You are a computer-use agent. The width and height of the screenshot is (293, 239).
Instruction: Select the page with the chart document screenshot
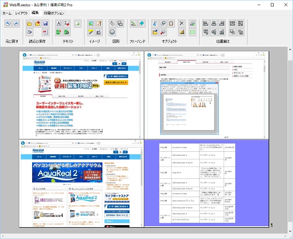[207, 95]
